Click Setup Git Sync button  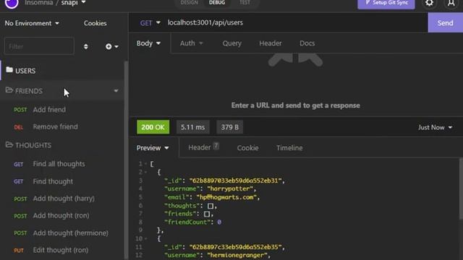pos(386,3)
